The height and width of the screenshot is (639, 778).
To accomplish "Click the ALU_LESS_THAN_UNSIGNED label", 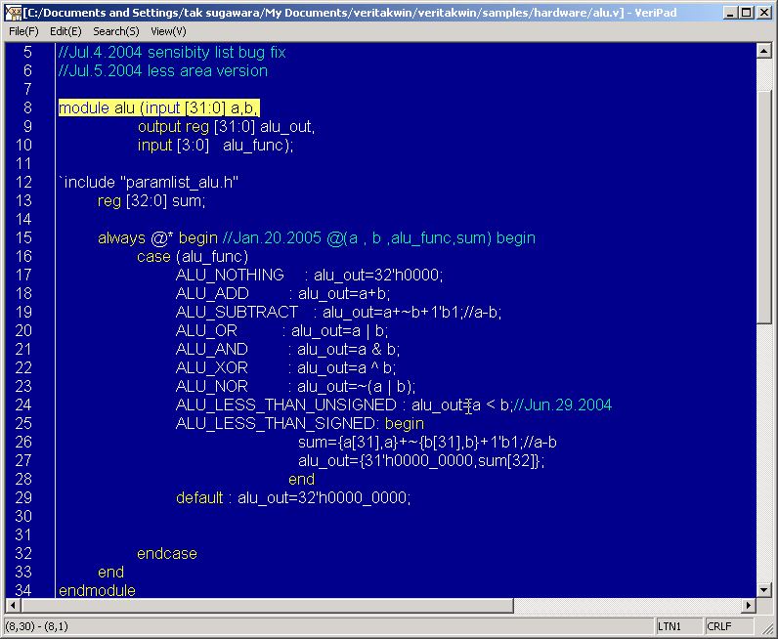I will point(285,405).
